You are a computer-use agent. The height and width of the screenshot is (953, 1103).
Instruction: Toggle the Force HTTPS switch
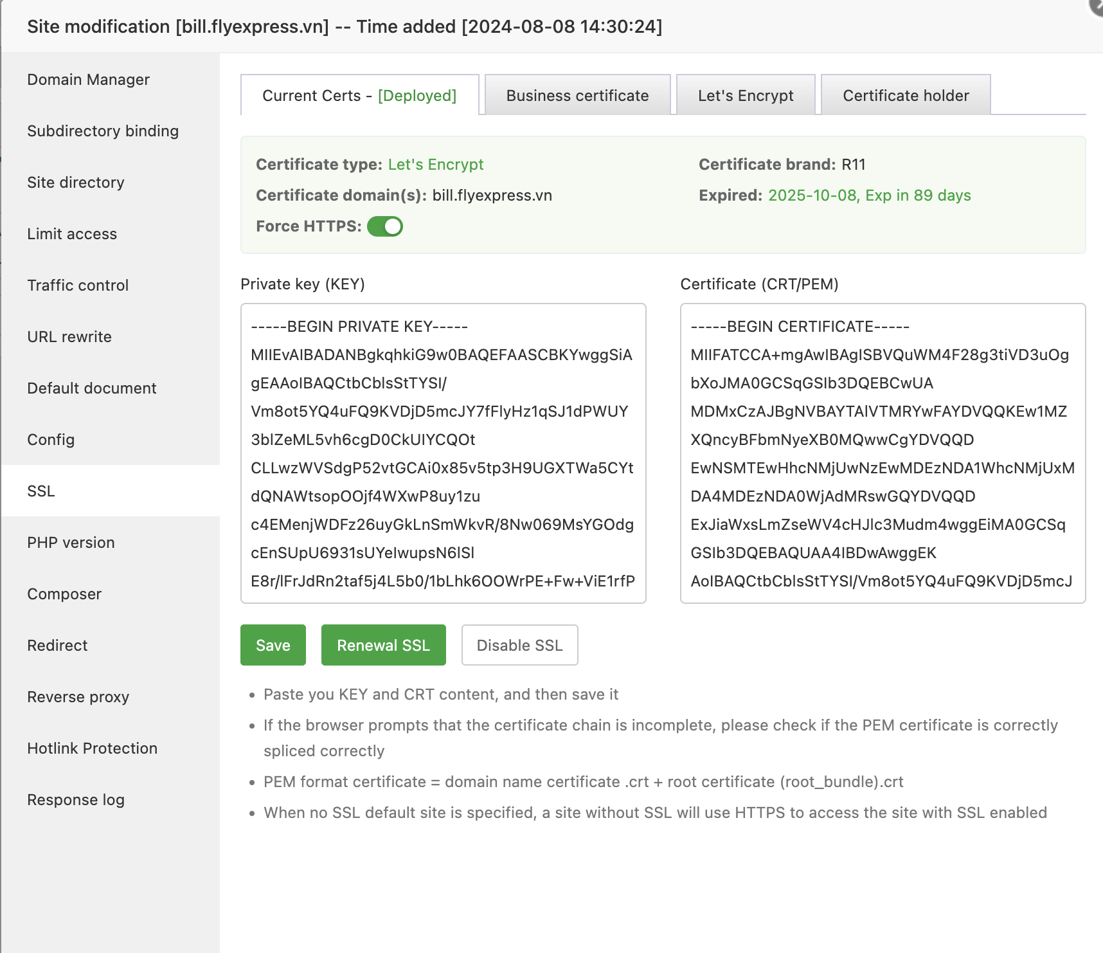[385, 226]
